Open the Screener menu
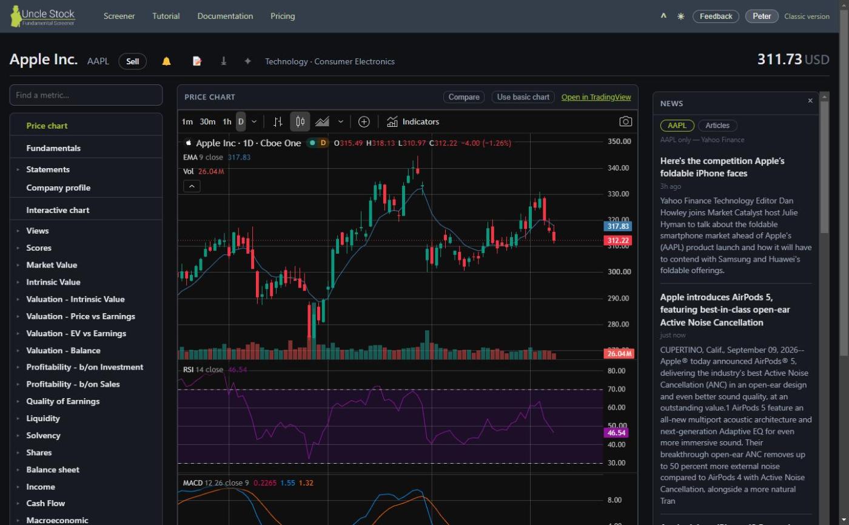849x525 pixels. 119,16
